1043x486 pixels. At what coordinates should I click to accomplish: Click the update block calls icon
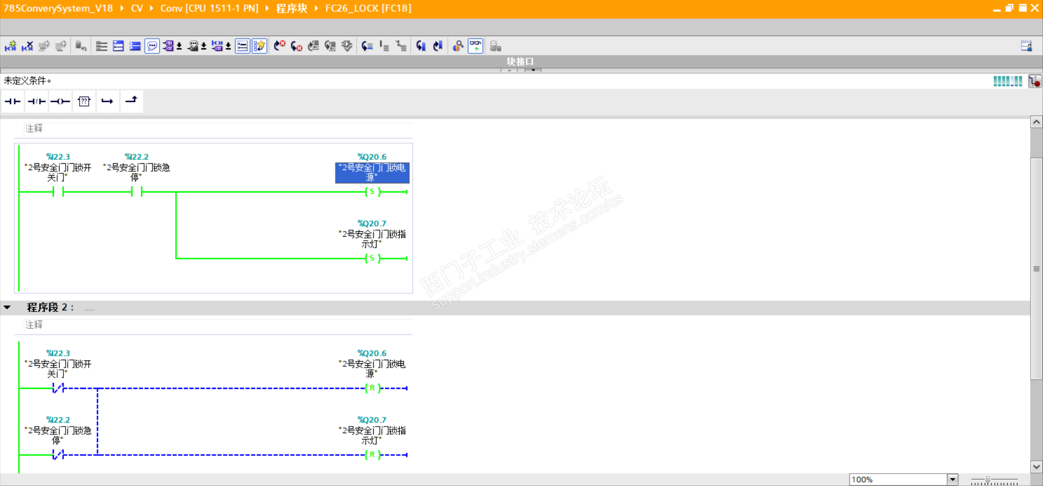313,46
